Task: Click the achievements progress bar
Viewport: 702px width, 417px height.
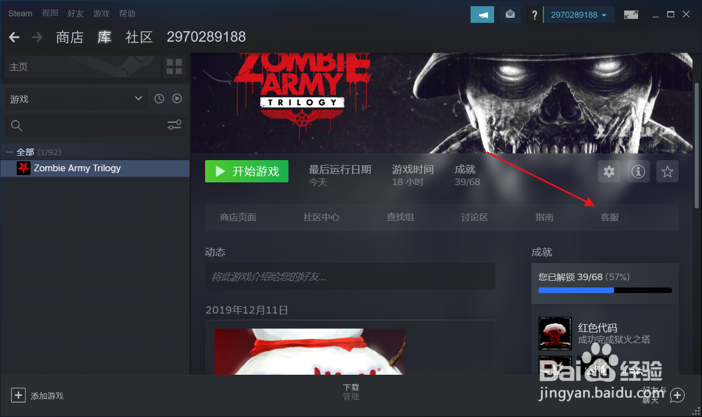Action: (605, 290)
